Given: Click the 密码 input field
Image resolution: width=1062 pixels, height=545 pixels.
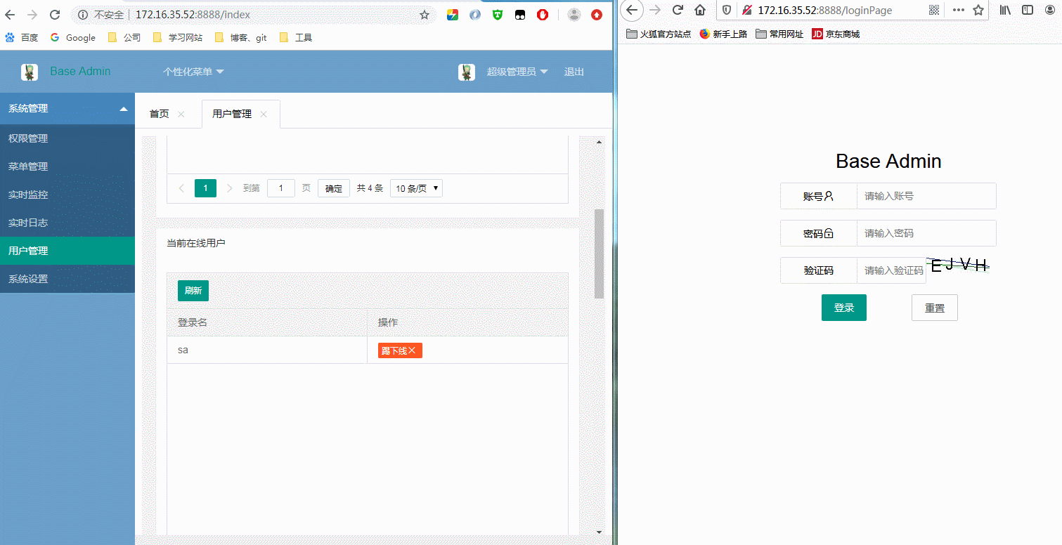Looking at the screenshot, I should pyautogui.click(x=926, y=233).
